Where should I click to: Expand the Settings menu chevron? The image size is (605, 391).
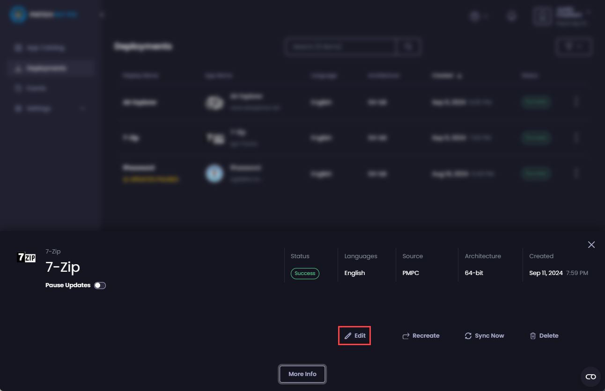[x=82, y=108]
